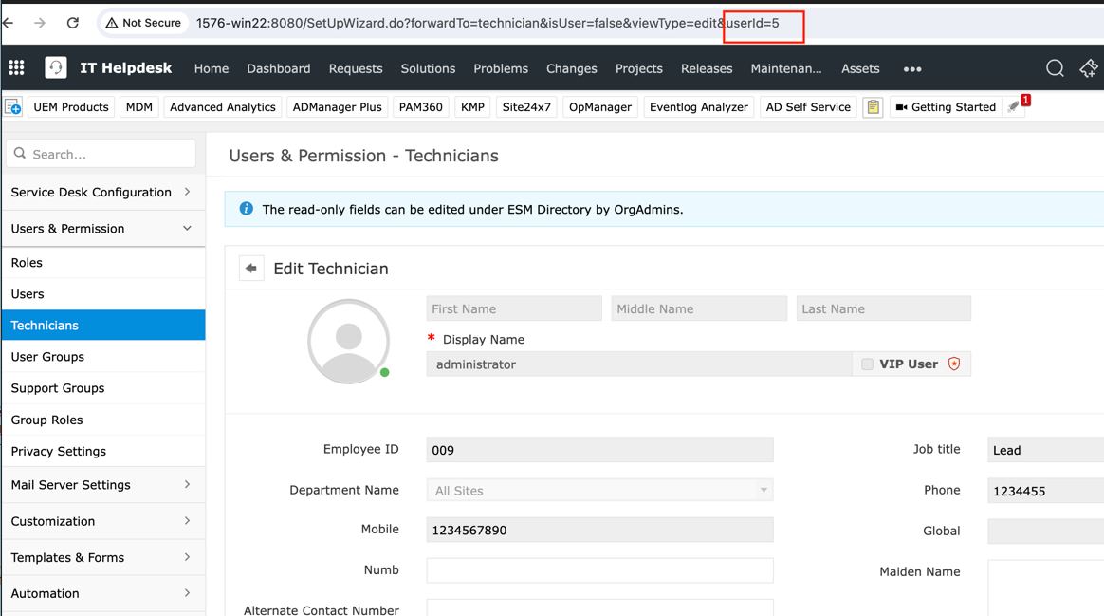
Task: Click the back arrow beside Edit Technician
Action: [251, 269]
